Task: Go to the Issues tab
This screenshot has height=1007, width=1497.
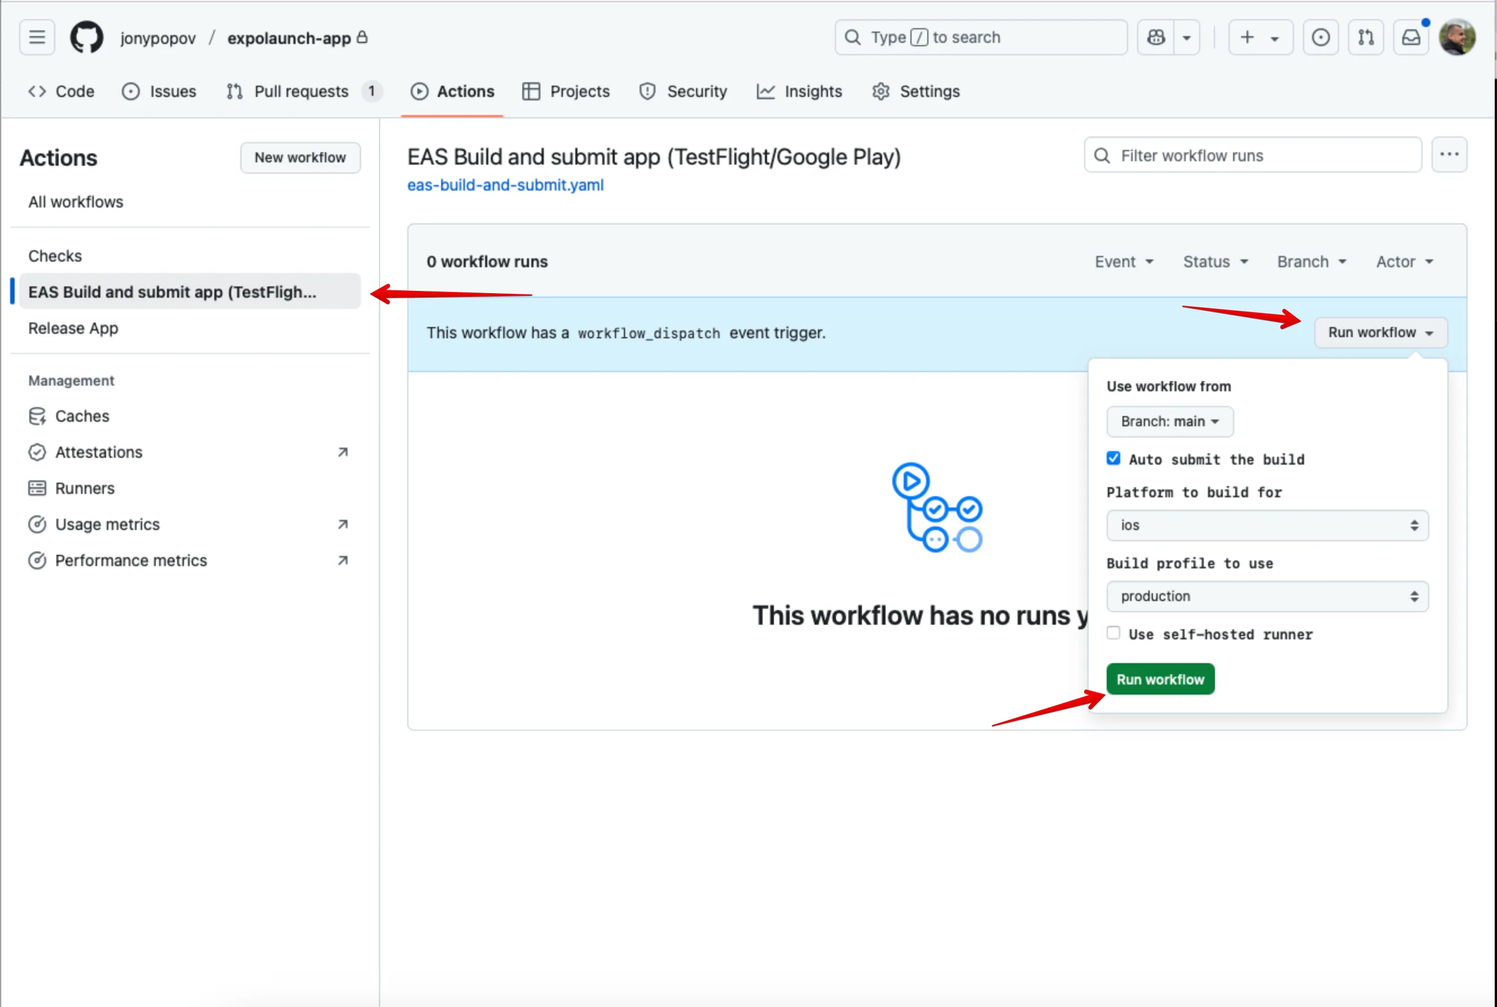Action: pos(158,91)
